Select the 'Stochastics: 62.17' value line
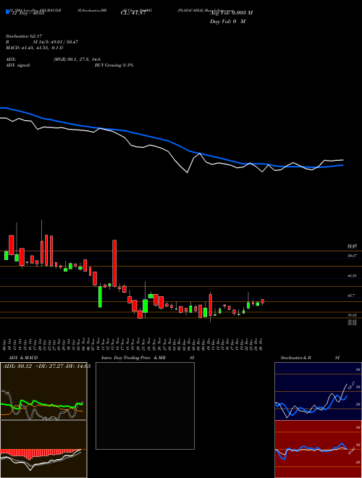The height and width of the screenshot is (478, 362). pos(23,37)
